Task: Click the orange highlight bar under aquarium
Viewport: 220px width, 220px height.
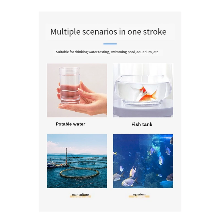Action: coord(139,196)
